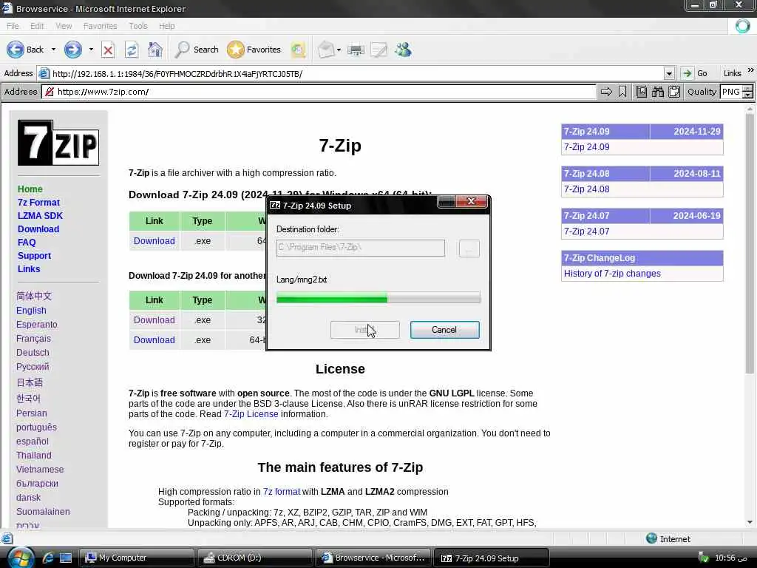
Task: Click the Quality PNG value field
Action: [x=731, y=92]
